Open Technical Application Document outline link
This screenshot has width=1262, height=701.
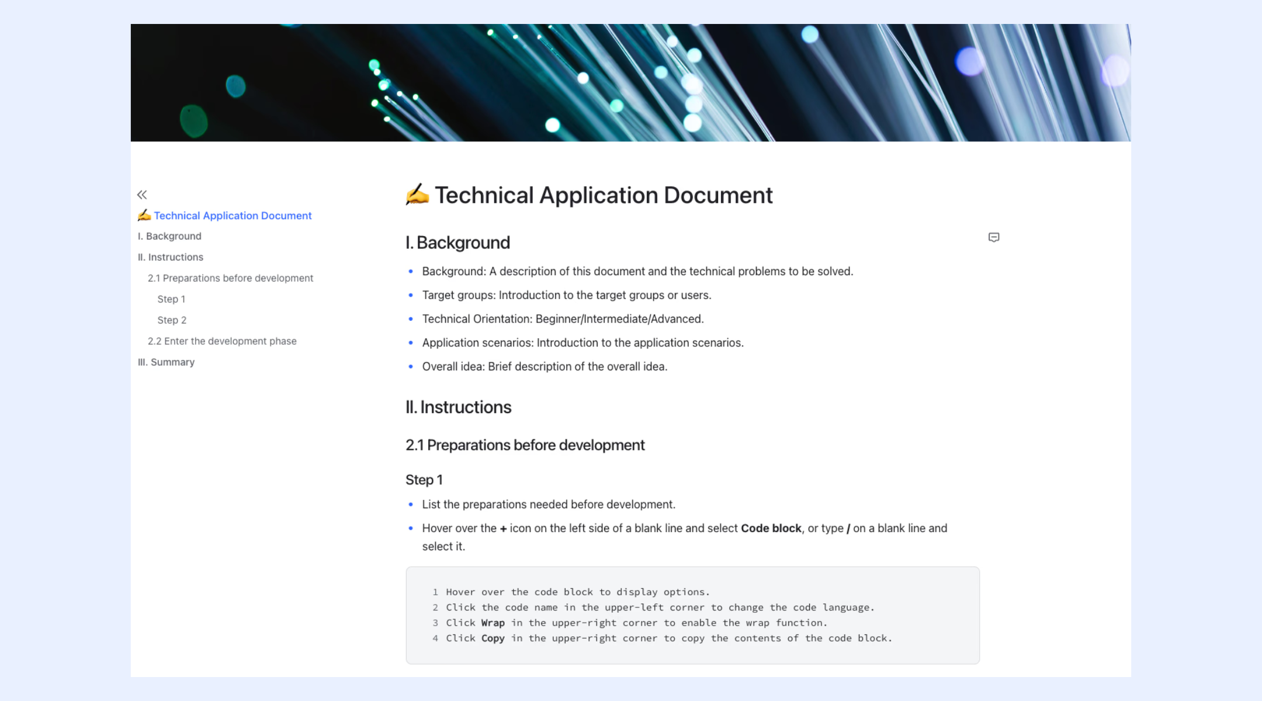pyautogui.click(x=233, y=216)
